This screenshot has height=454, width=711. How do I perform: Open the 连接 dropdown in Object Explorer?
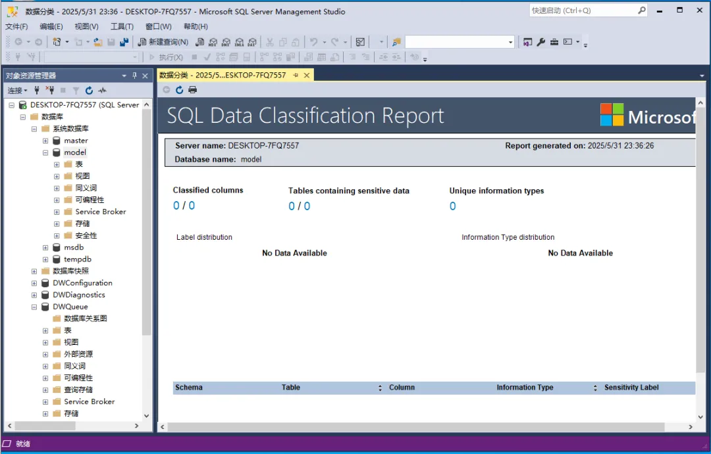17,91
